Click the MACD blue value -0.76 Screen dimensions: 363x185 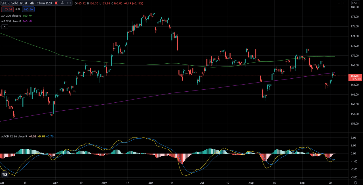[50, 136]
